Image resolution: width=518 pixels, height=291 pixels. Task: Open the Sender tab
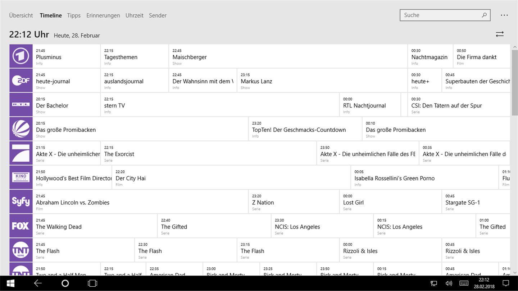tap(158, 15)
